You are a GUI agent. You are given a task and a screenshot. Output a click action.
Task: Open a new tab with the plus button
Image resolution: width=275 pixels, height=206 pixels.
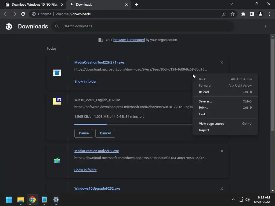(137, 5)
